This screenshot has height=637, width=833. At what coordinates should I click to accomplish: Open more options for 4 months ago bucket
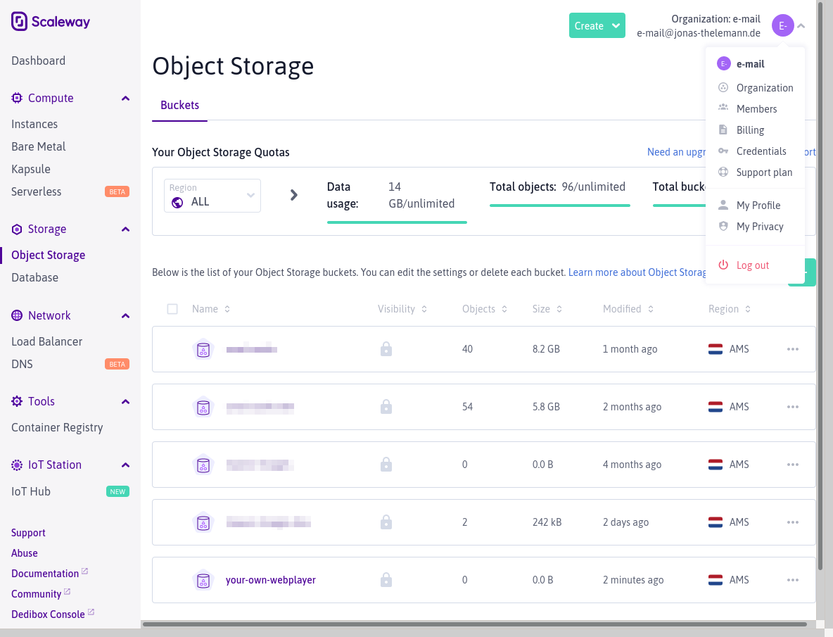pos(793,465)
